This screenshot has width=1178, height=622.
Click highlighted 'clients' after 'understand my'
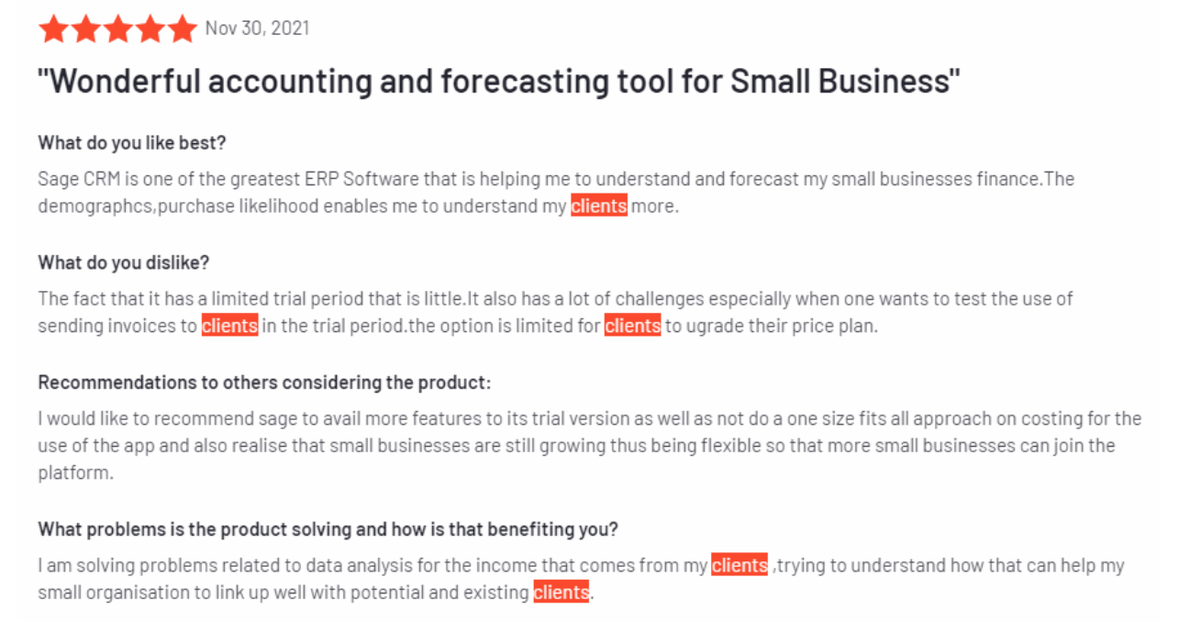pyautogui.click(x=599, y=205)
